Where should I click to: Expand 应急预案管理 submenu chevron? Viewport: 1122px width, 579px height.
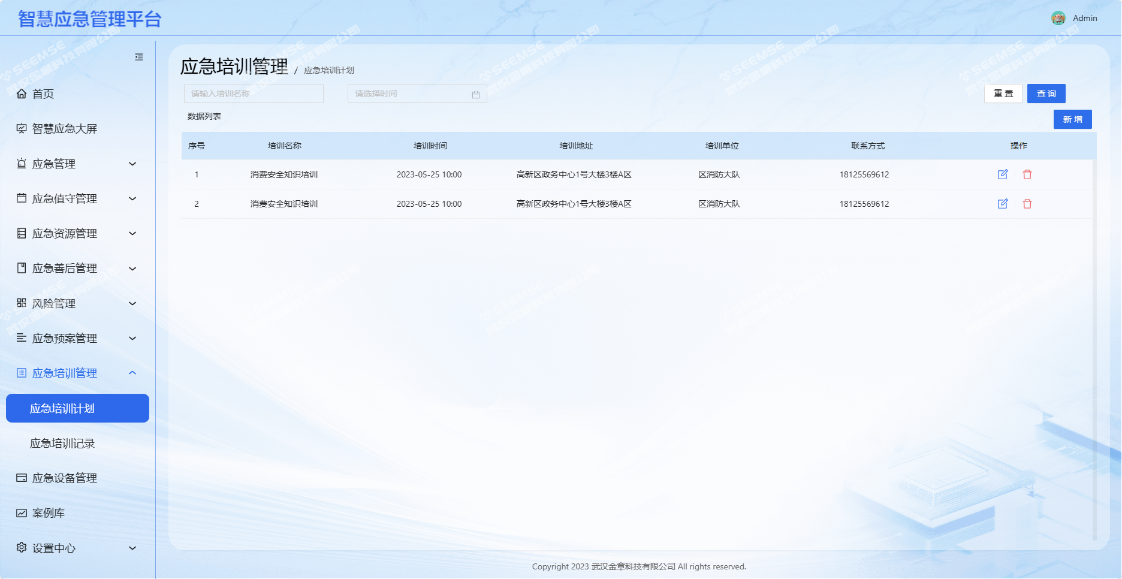[x=133, y=338]
